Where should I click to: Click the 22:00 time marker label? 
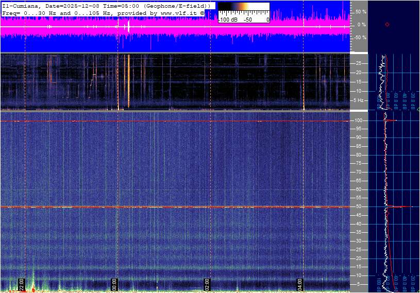[x=22, y=284]
